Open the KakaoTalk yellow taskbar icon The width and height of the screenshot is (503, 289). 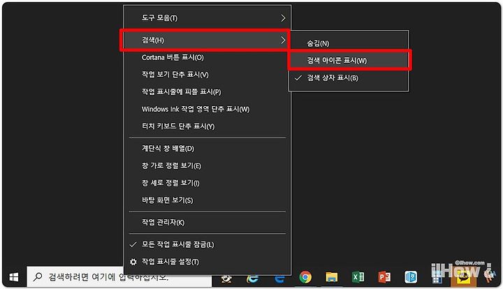point(463,277)
